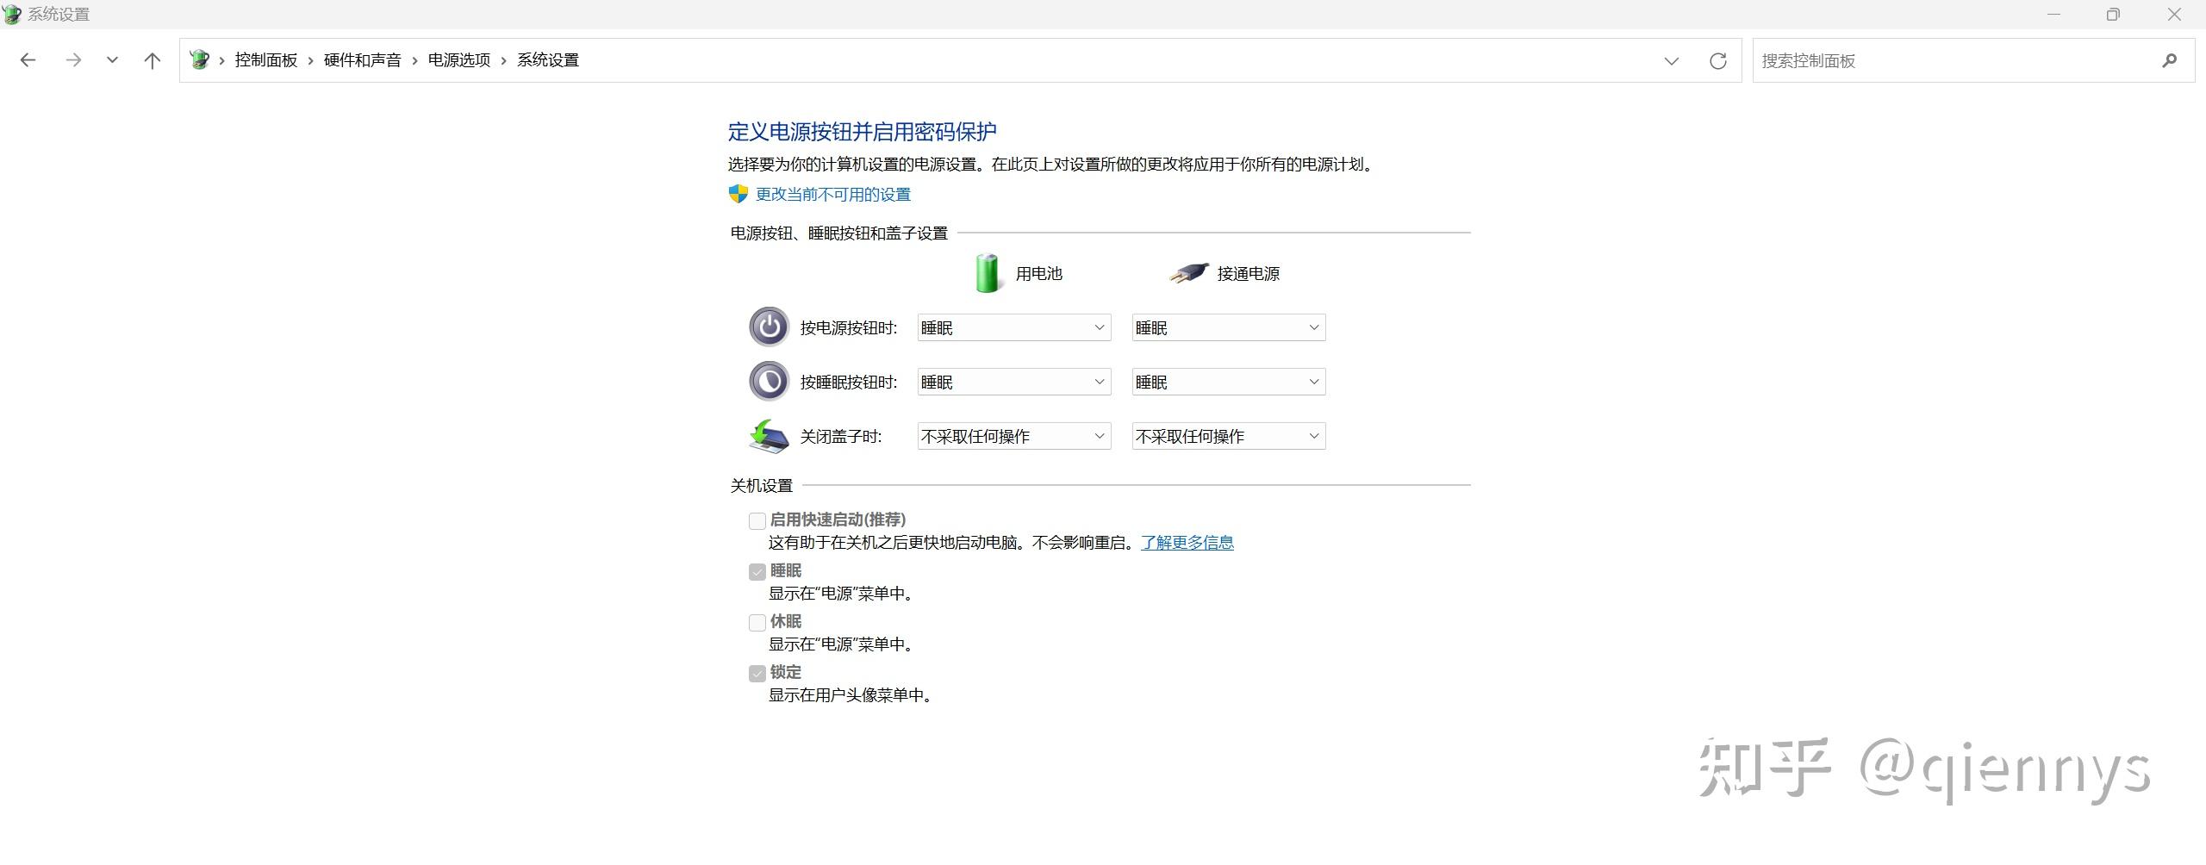Screen dimensions: 2206x865
Task: Open power button on-battery dropdown
Action: coord(1014,327)
